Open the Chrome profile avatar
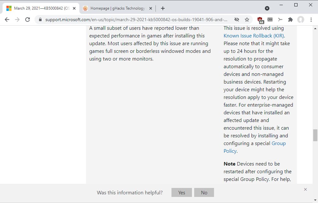 click(301, 19)
